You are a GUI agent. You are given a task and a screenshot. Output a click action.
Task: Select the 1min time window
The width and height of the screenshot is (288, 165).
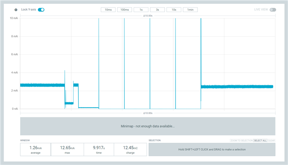pos(190,10)
